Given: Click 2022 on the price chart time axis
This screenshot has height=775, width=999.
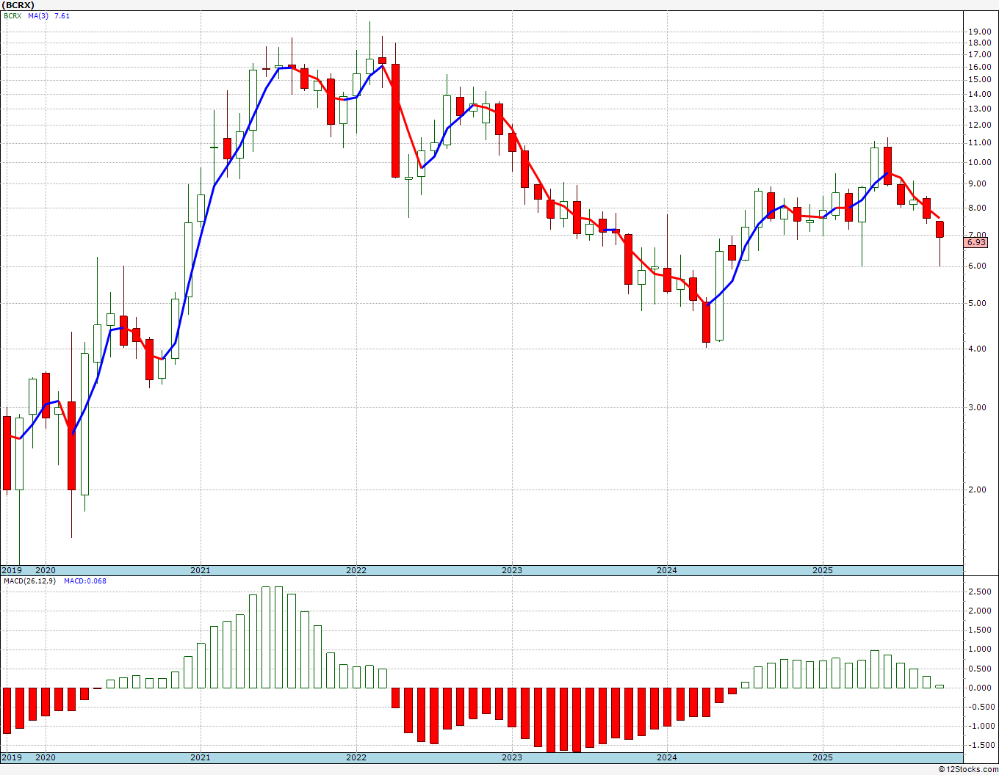Looking at the screenshot, I should 356,570.
